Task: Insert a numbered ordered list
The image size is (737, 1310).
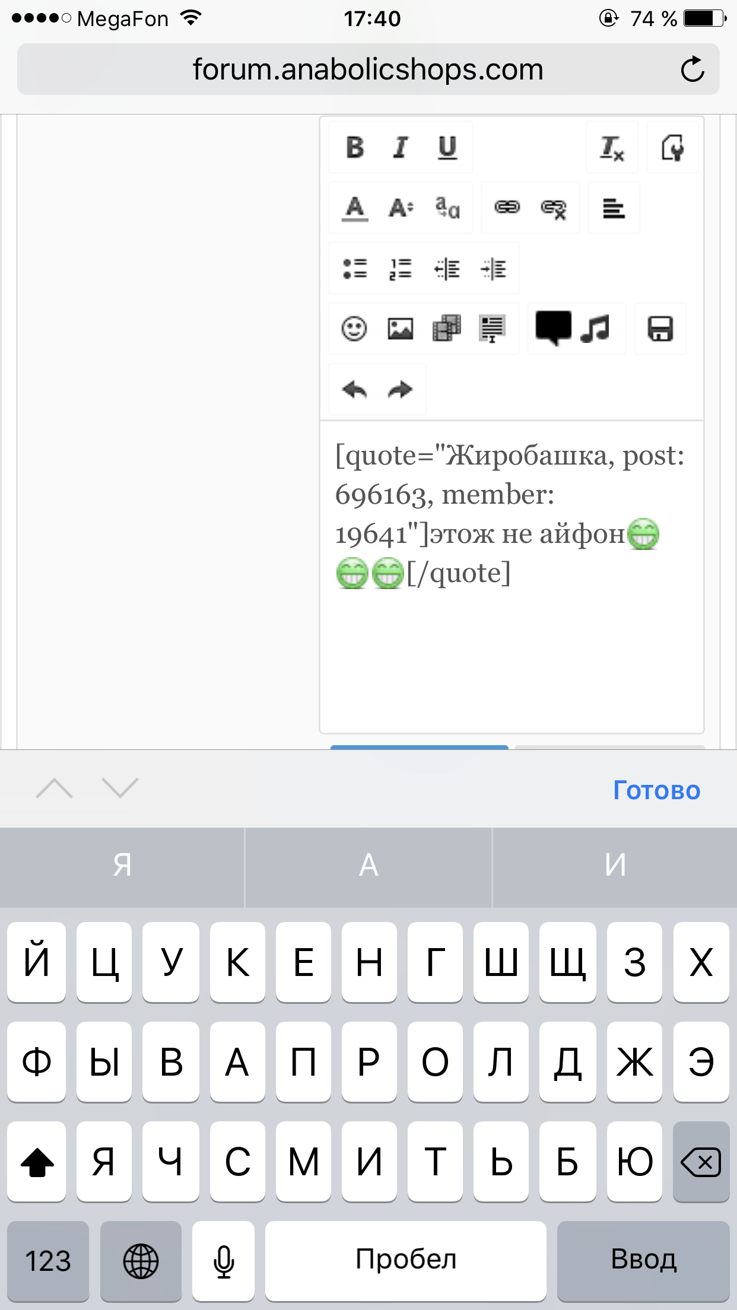Action: pos(401,269)
